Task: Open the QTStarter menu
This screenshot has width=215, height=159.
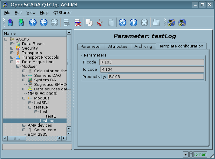Action: tap(63, 12)
